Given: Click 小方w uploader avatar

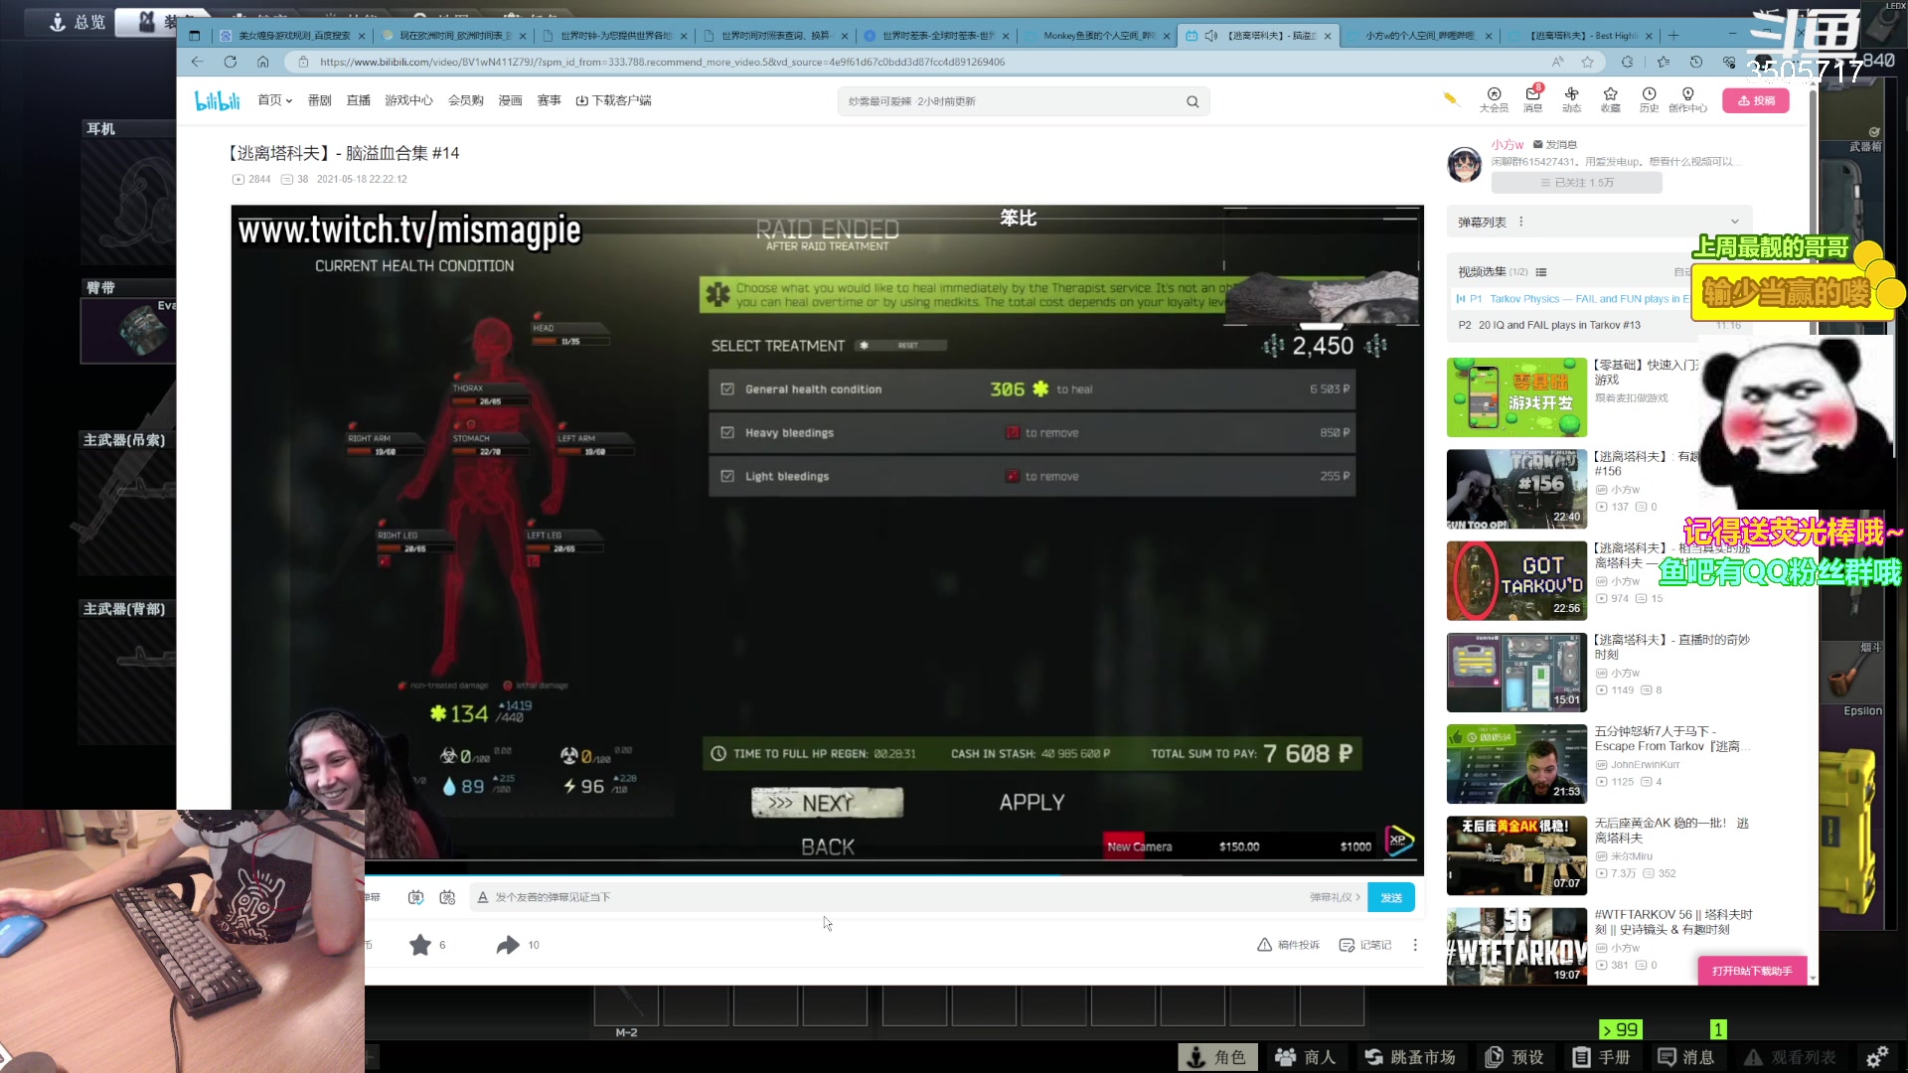Looking at the screenshot, I should pyautogui.click(x=1464, y=164).
